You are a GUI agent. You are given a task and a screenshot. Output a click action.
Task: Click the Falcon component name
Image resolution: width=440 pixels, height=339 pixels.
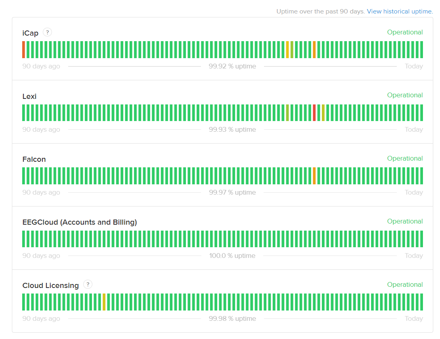click(34, 159)
